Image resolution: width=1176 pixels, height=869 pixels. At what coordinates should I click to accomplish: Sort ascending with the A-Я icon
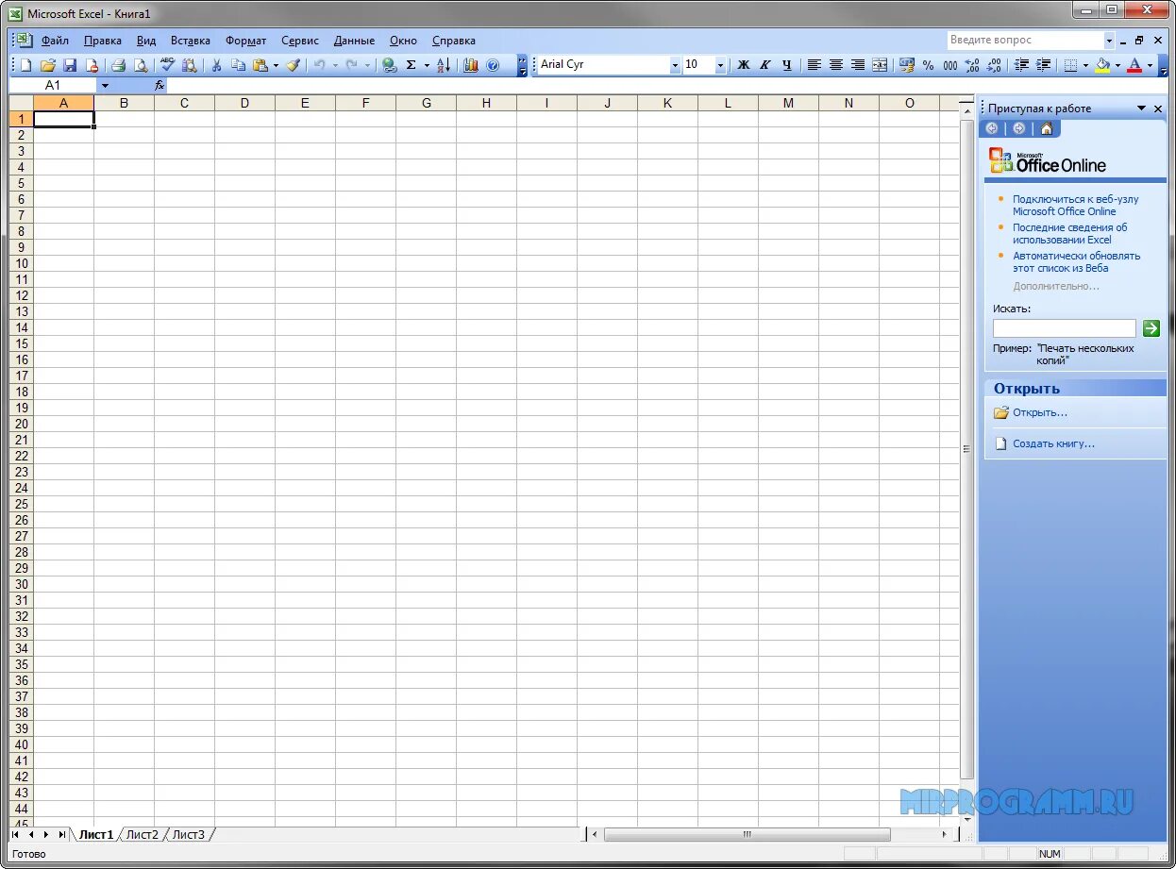click(x=444, y=65)
